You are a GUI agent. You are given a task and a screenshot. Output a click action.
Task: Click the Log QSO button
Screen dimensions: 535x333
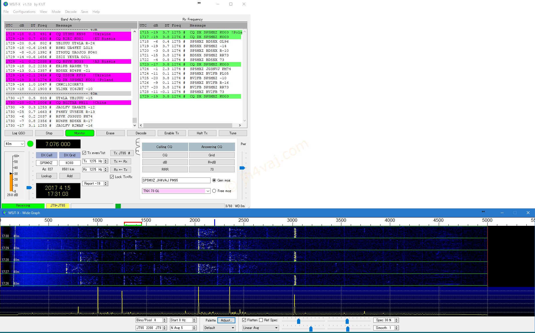19,133
